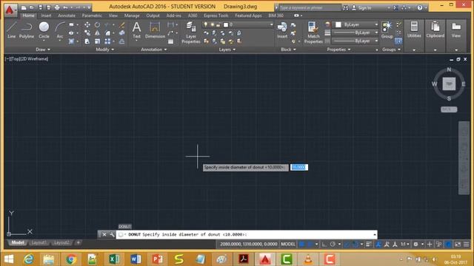
Task: Click the Rotate tool in Modify panel
Action: tap(97, 24)
